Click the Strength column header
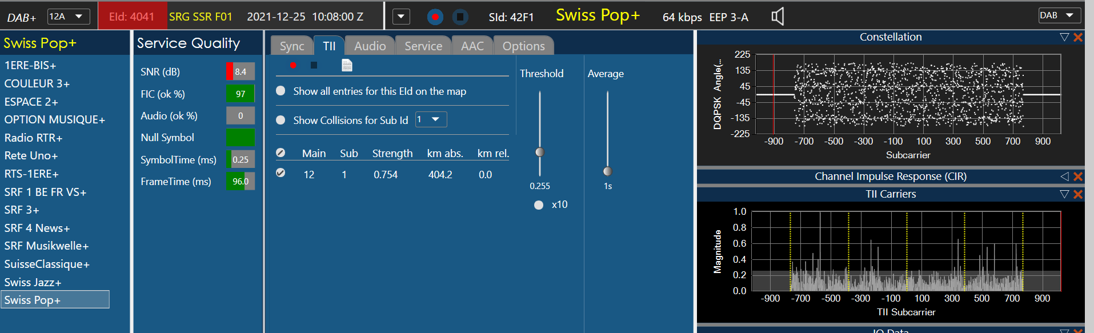The height and width of the screenshot is (333, 1094). (392, 153)
